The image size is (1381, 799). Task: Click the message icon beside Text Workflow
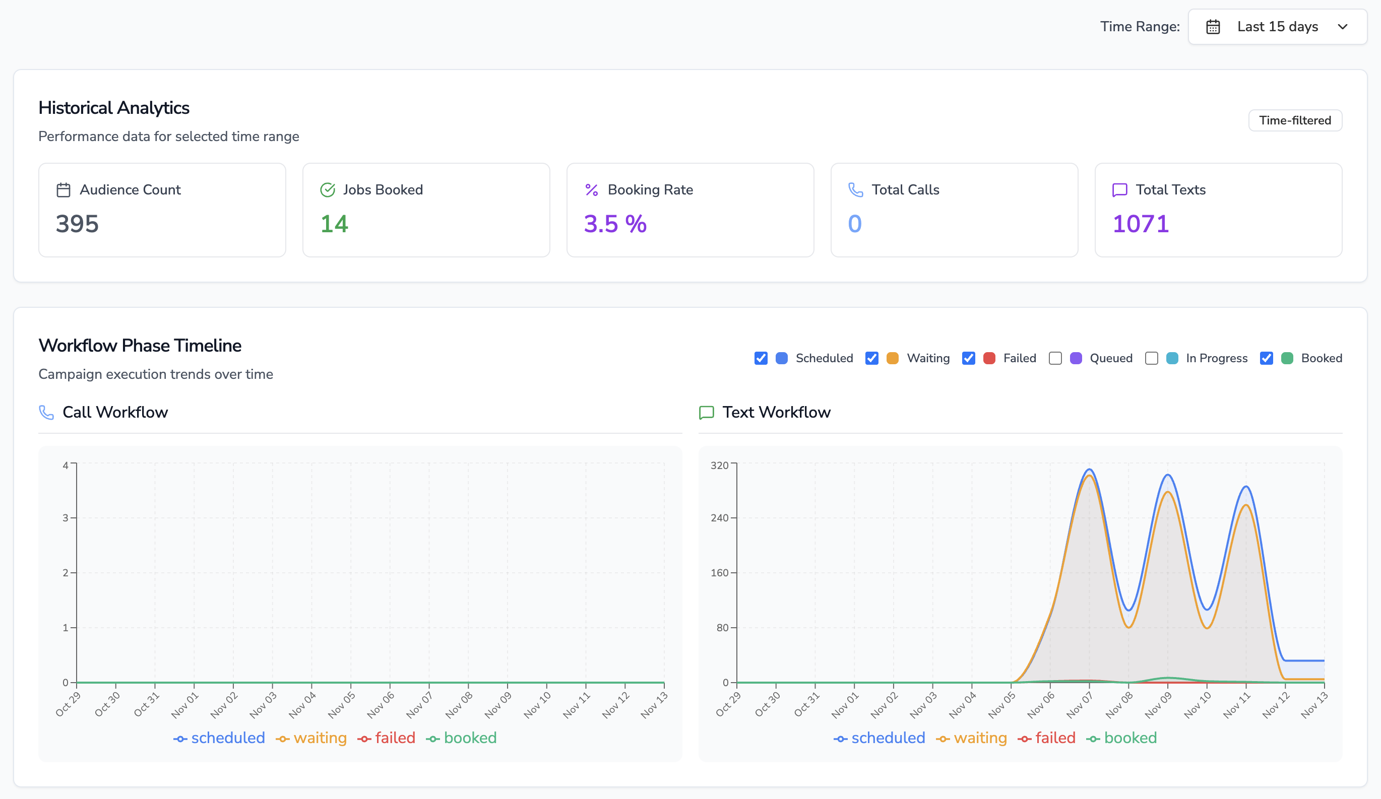(x=707, y=412)
